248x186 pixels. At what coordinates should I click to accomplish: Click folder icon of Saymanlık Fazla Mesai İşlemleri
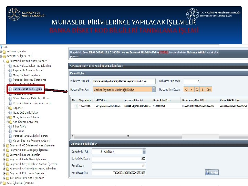(8, 159)
